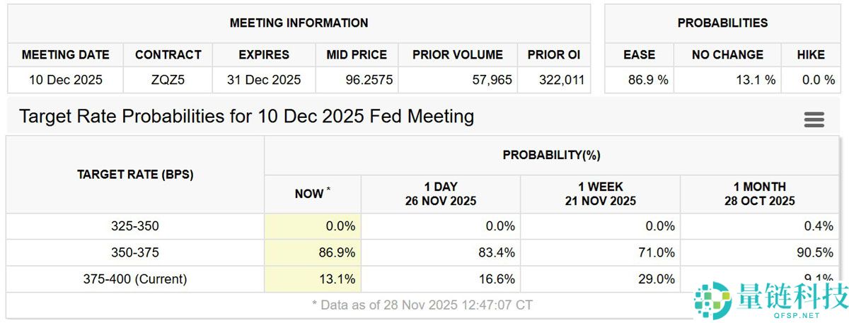Select the 375-400 (Current) row label
The height and width of the screenshot is (323, 849).
tap(134, 279)
